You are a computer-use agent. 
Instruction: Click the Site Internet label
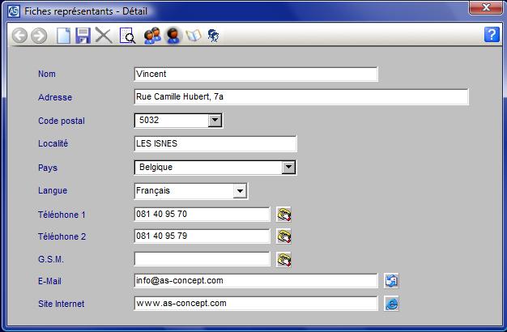click(62, 304)
